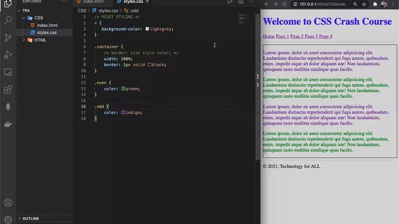The image size is (399, 224).
Task: Open the MongoDB leaf icon view
Action: [8, 107]
